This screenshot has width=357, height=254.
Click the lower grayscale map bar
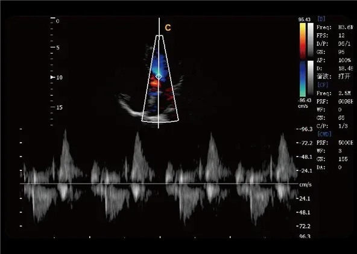click(311, 78)
